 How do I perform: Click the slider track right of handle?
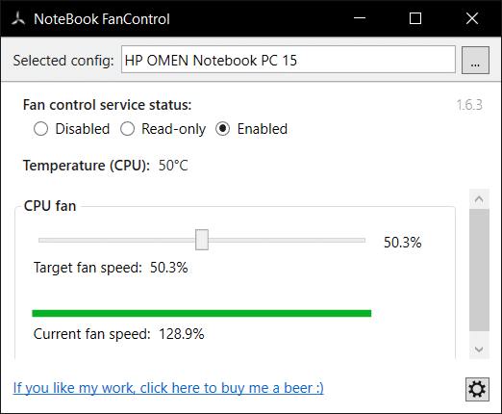[x=287, y=240]
